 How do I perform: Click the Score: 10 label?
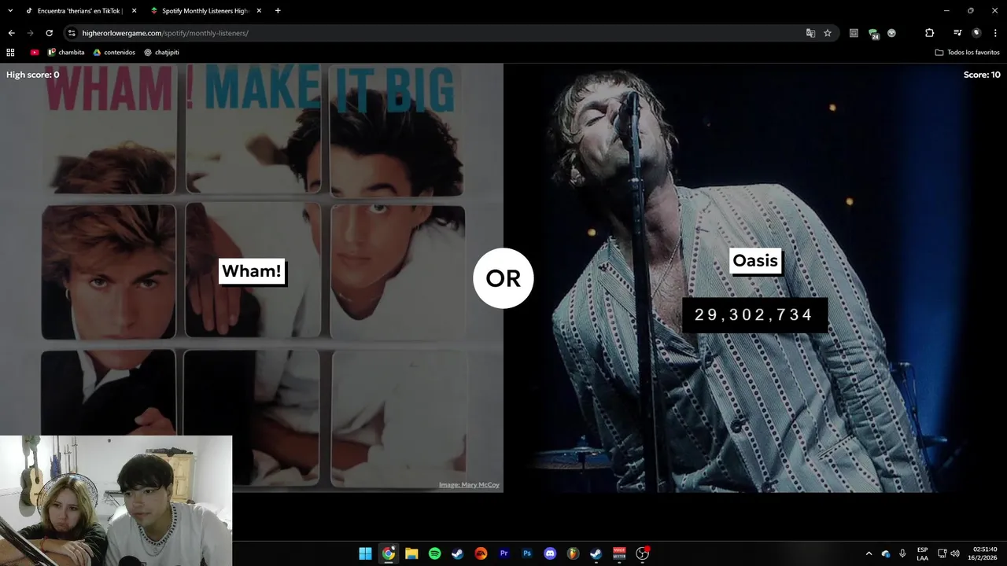tap(982, 75)
